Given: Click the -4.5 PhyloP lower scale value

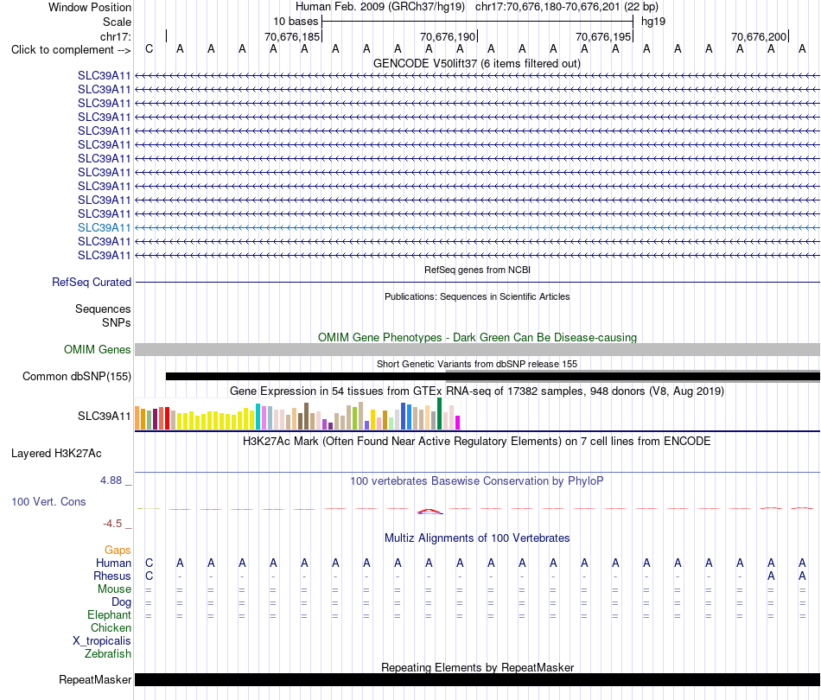Looking at the screenshot, I should pos(112,523).
